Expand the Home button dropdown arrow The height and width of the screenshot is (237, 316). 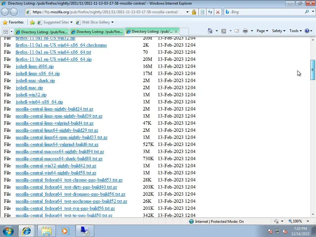tap(217, 31)
